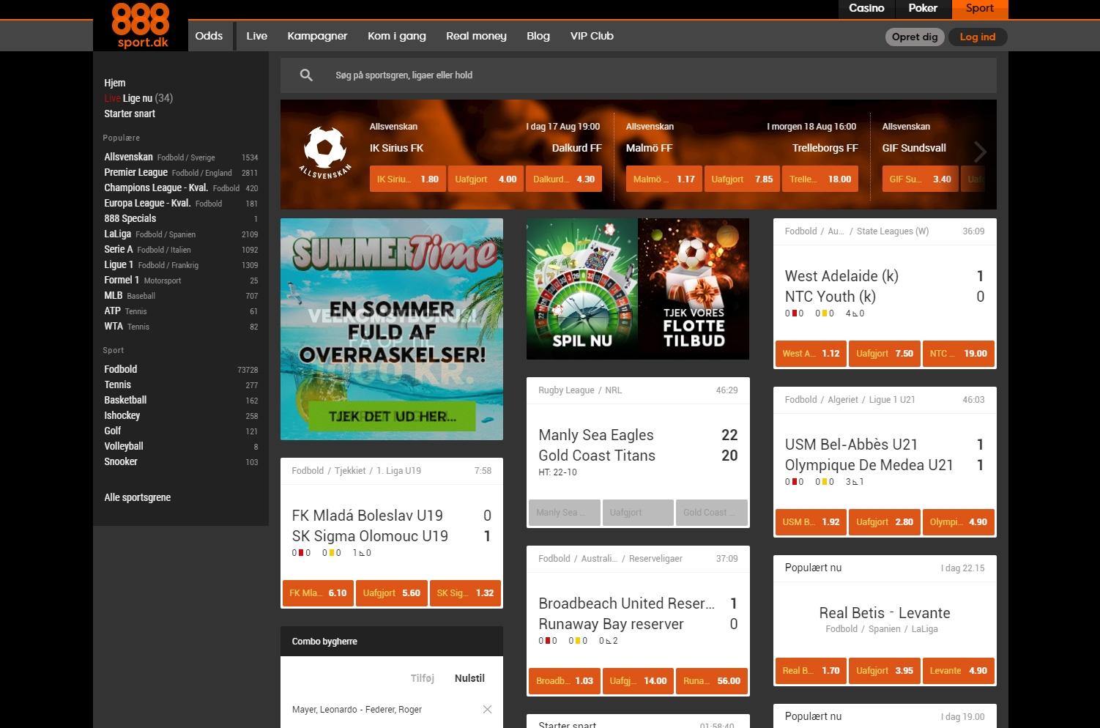Switch to the Casino tab
The image size is (1100, 728).
coord(866,8)
